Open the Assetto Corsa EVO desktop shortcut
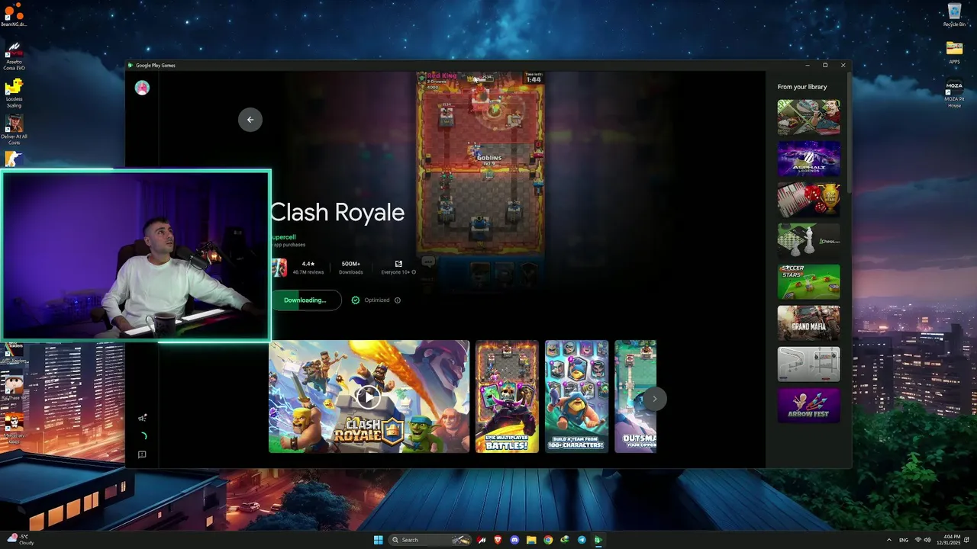The width and height of the screenshot is (977, 549). tap(14, 56)
